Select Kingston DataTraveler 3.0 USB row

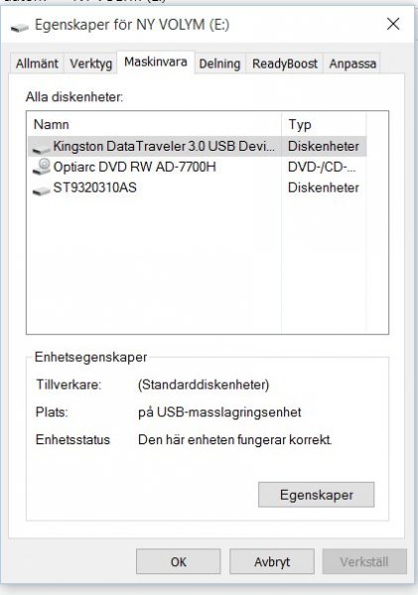197,146
